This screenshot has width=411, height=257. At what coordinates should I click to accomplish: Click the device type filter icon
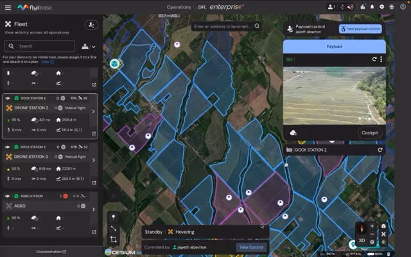coord(85,46)
